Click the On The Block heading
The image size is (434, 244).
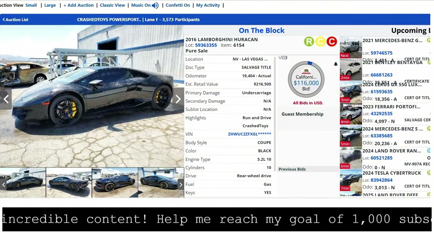point(261,30)
